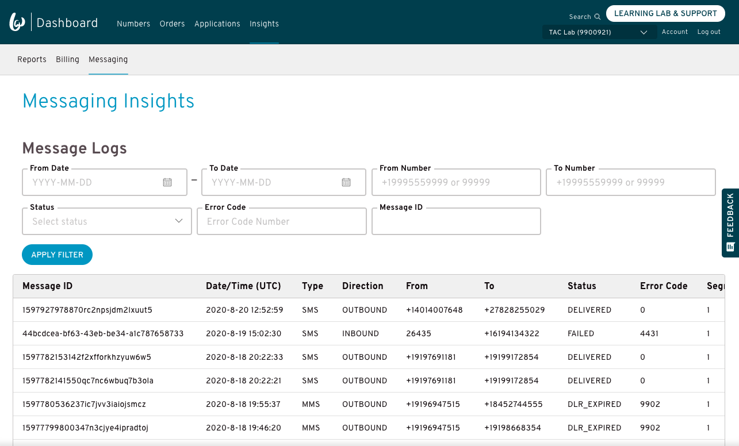Click the Dashboard title link
Image resolution: width=739 pixels, height=446 pixels.
pos(67,23)
